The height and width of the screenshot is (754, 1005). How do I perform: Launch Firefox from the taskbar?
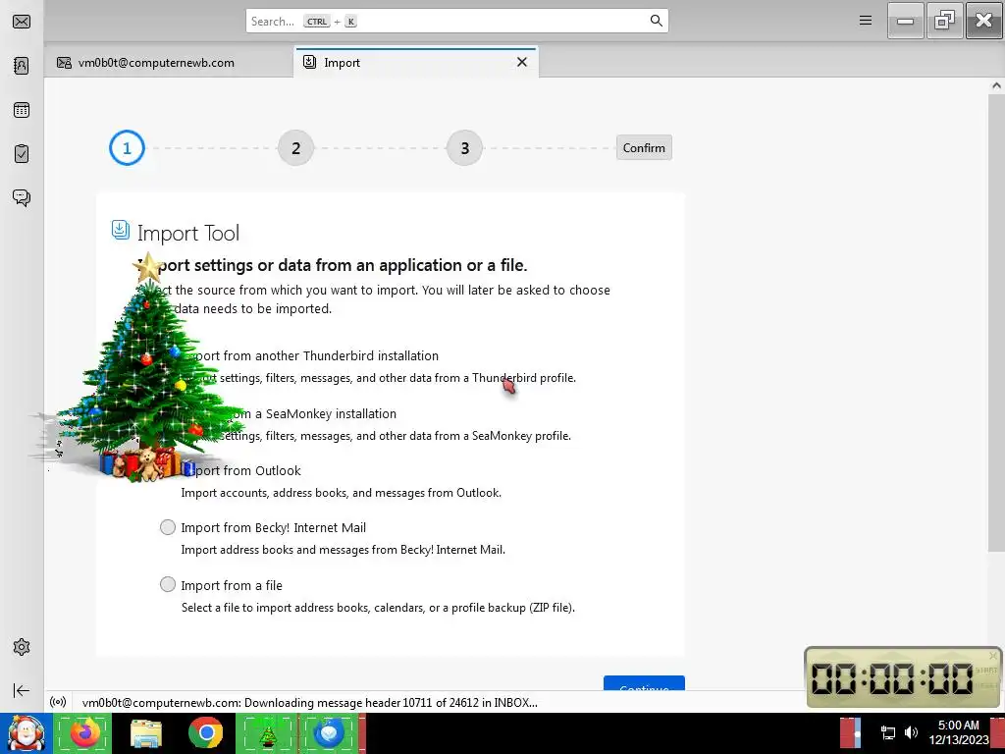pyautogui.click(x=84, y=732)
